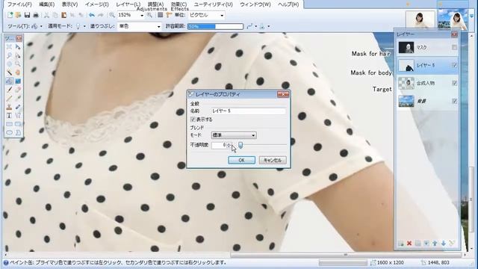Move layer up with arrow icon

click(435, 243)
